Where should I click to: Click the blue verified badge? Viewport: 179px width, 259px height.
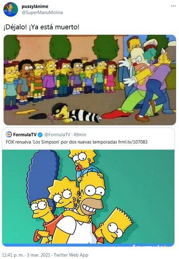coord(40,135)
